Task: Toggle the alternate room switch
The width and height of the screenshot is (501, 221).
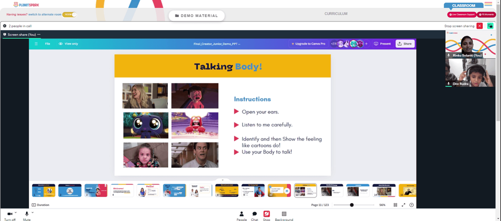Action: click(x=69, y=14)
